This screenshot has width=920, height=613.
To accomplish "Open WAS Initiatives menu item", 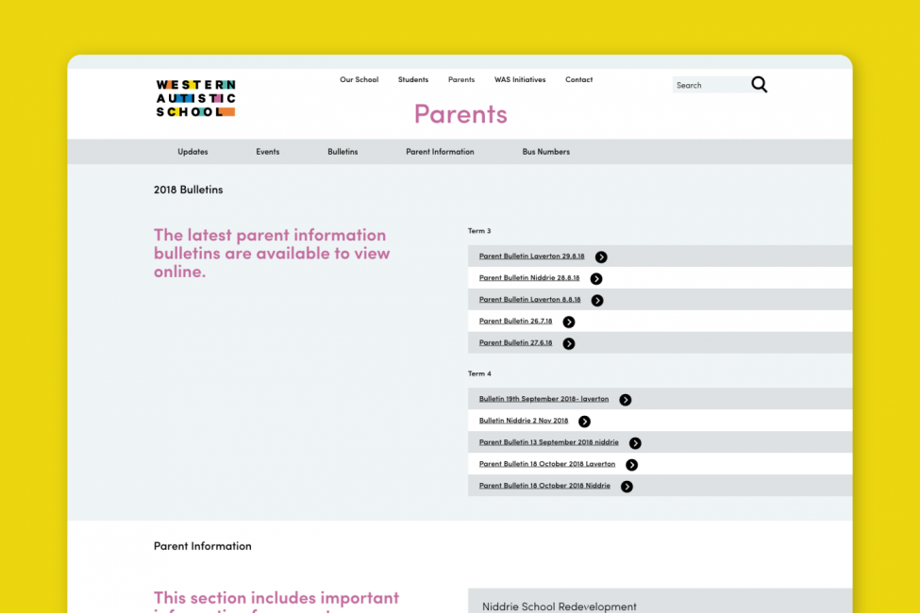I will click(x=520, y=79).
